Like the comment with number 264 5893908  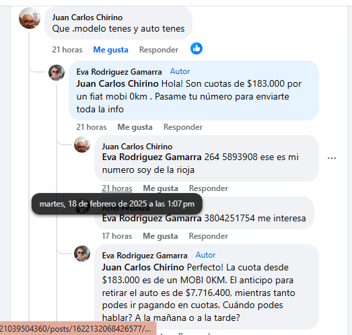point(160,188)
